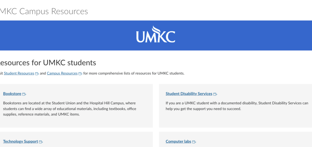Click external link icon next to Computer labs
This screenshot has height=147, width=312.
click(x=194, y=142)
